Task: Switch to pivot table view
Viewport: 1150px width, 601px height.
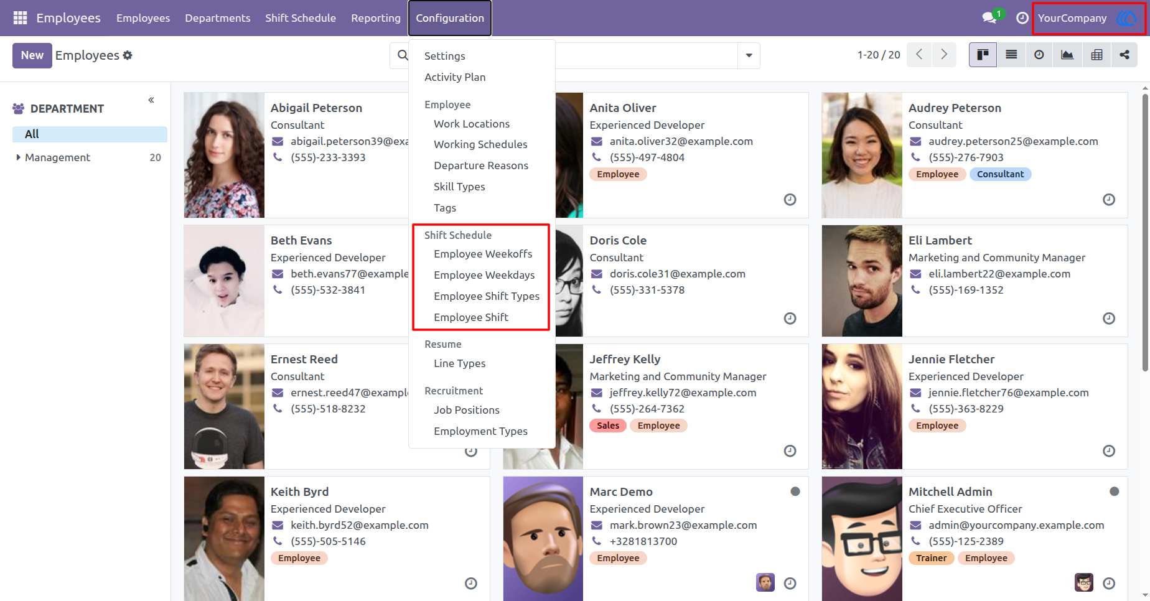Action: pyautogui.click(x=1096, y=55)
